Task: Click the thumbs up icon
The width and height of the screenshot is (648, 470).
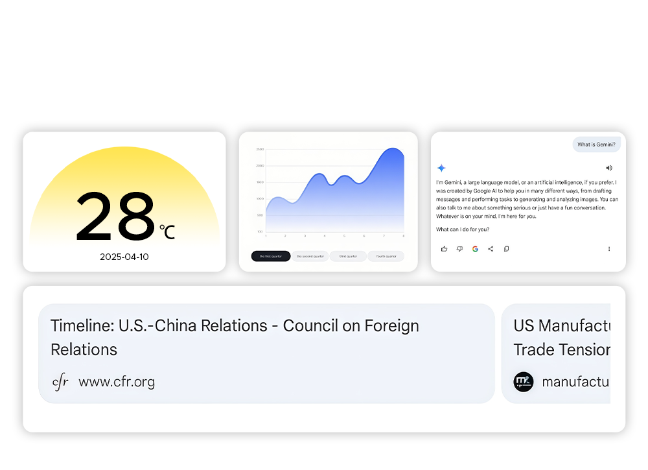Action: (x=444, y=249)
